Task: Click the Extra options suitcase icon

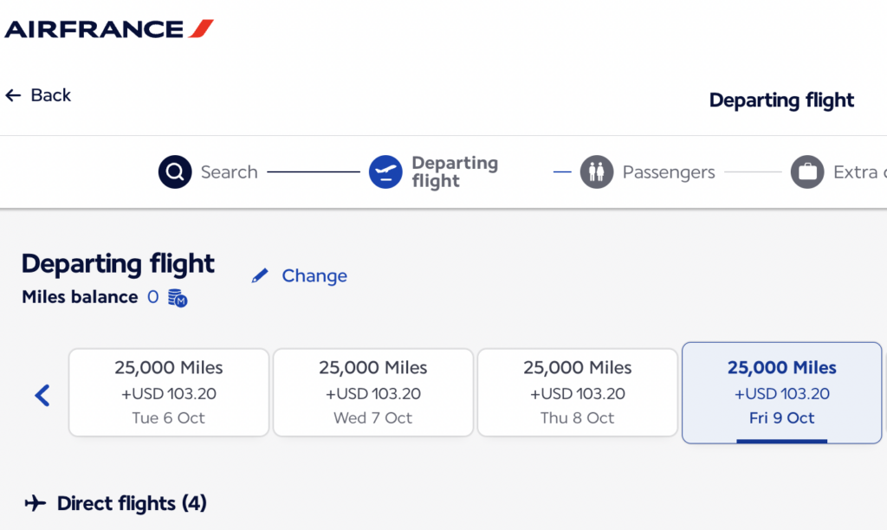Action: point(807,172)
